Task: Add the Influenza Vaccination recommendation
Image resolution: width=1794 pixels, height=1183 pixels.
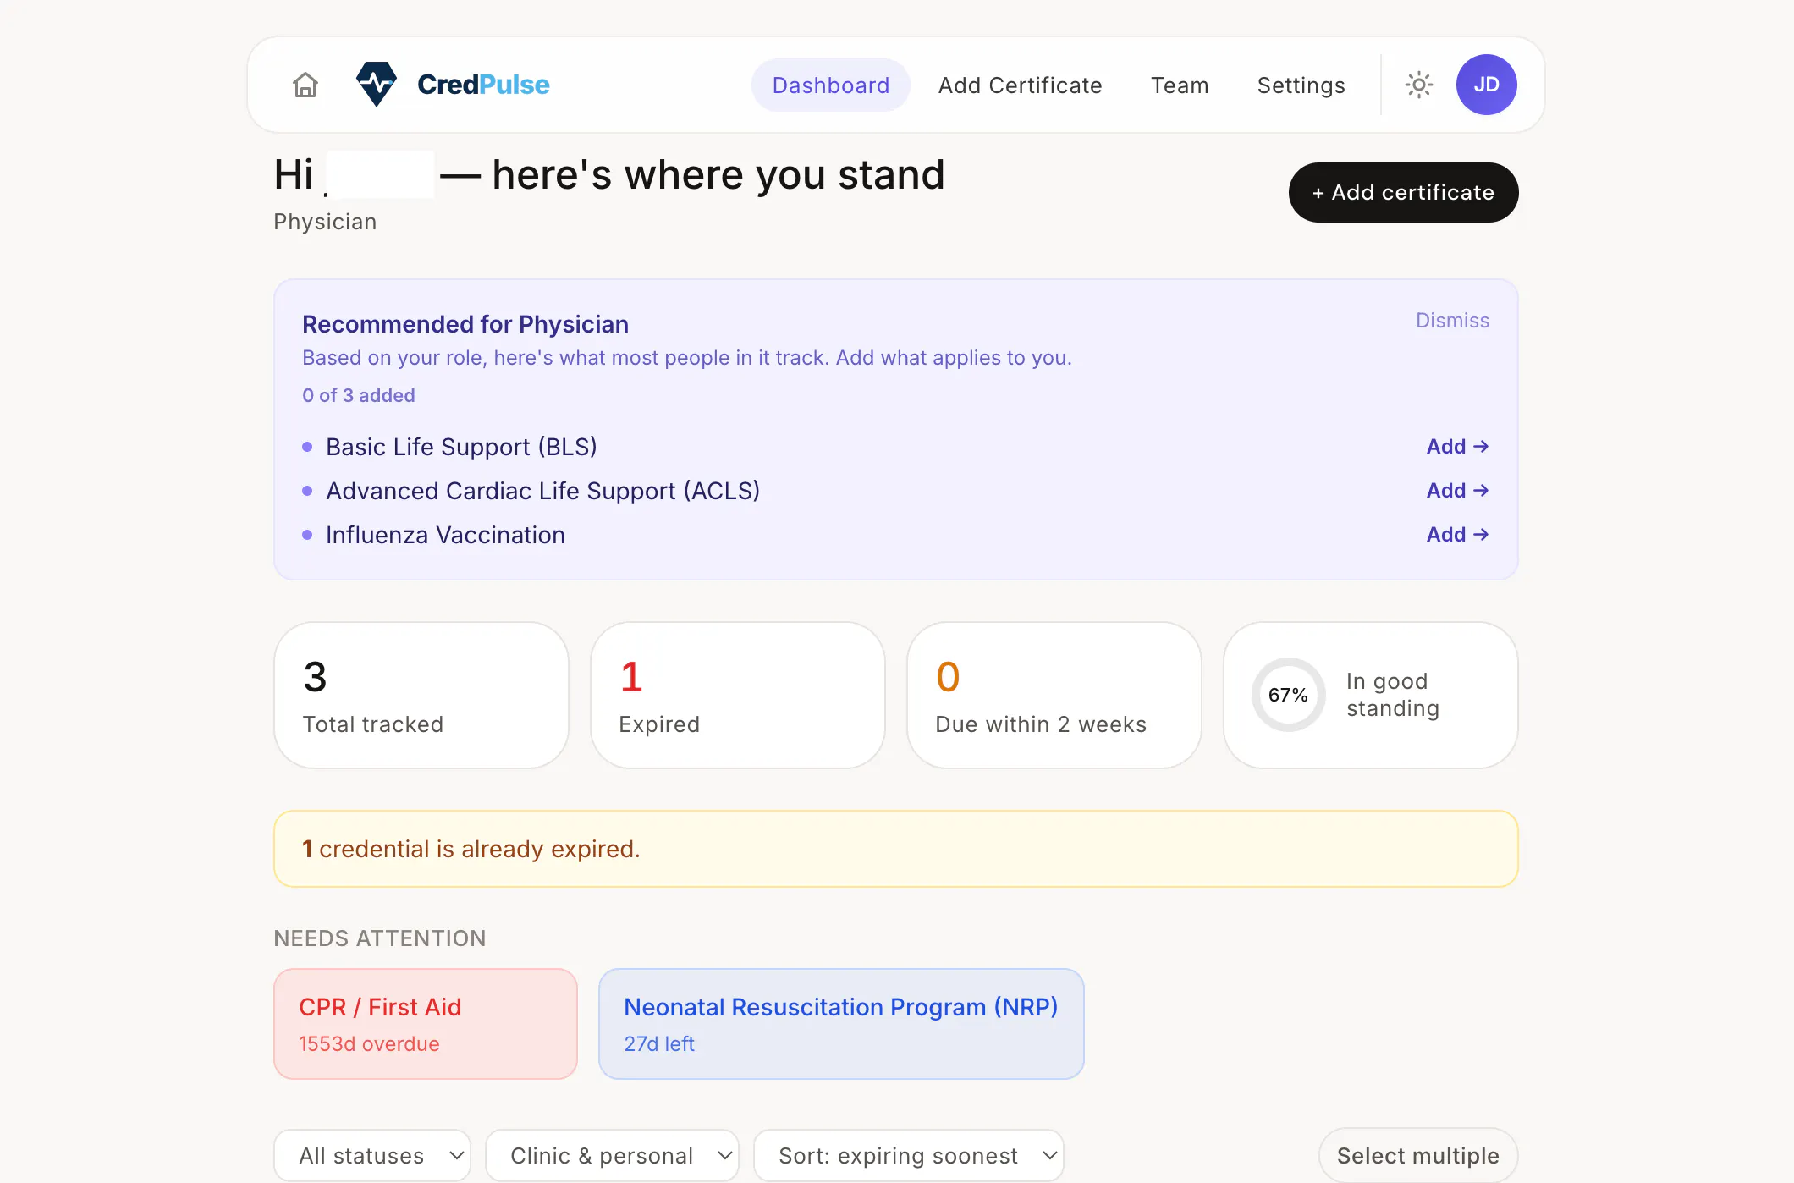Action: coord(1457,534)
